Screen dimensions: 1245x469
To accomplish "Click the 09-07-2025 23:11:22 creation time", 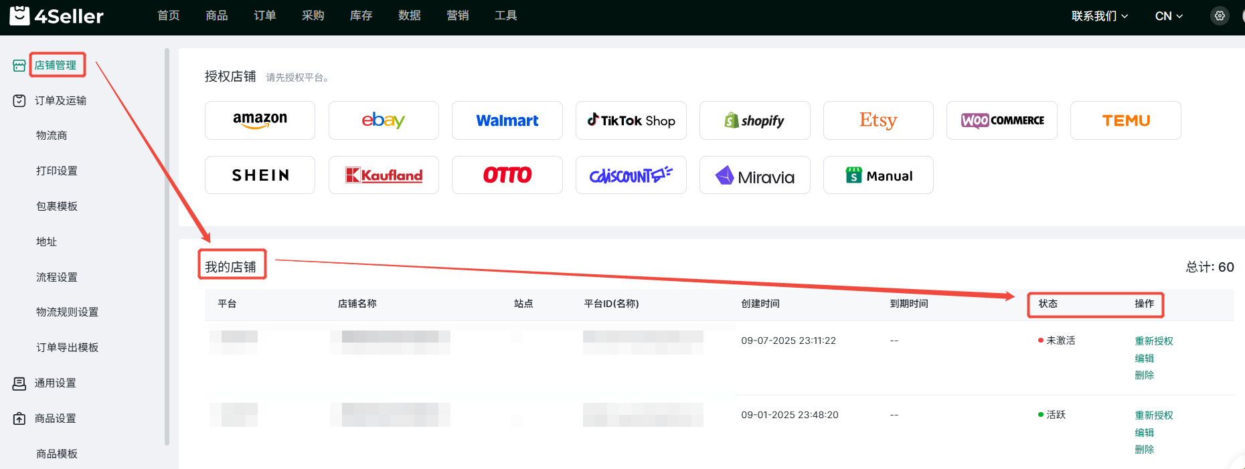I will click(x=788, y=341).
